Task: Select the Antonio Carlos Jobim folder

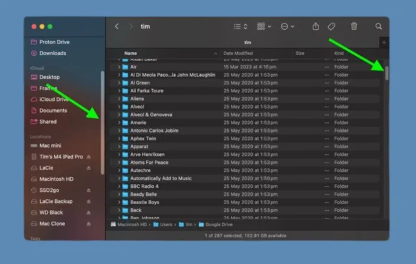Action: [x=246, y=131]
